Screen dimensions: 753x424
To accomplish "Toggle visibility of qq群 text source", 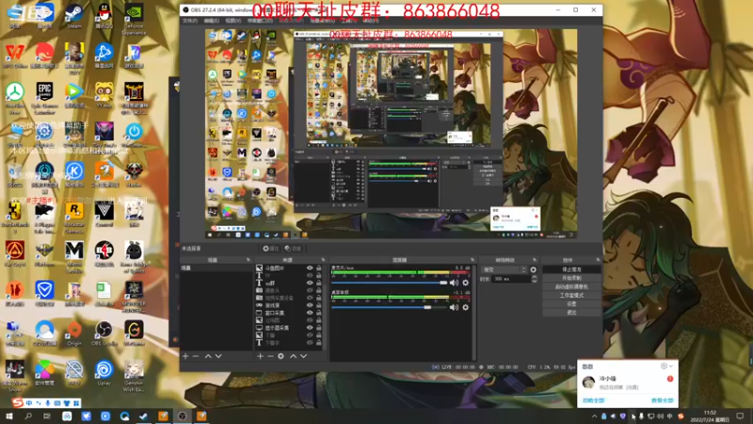I will 310,283.
